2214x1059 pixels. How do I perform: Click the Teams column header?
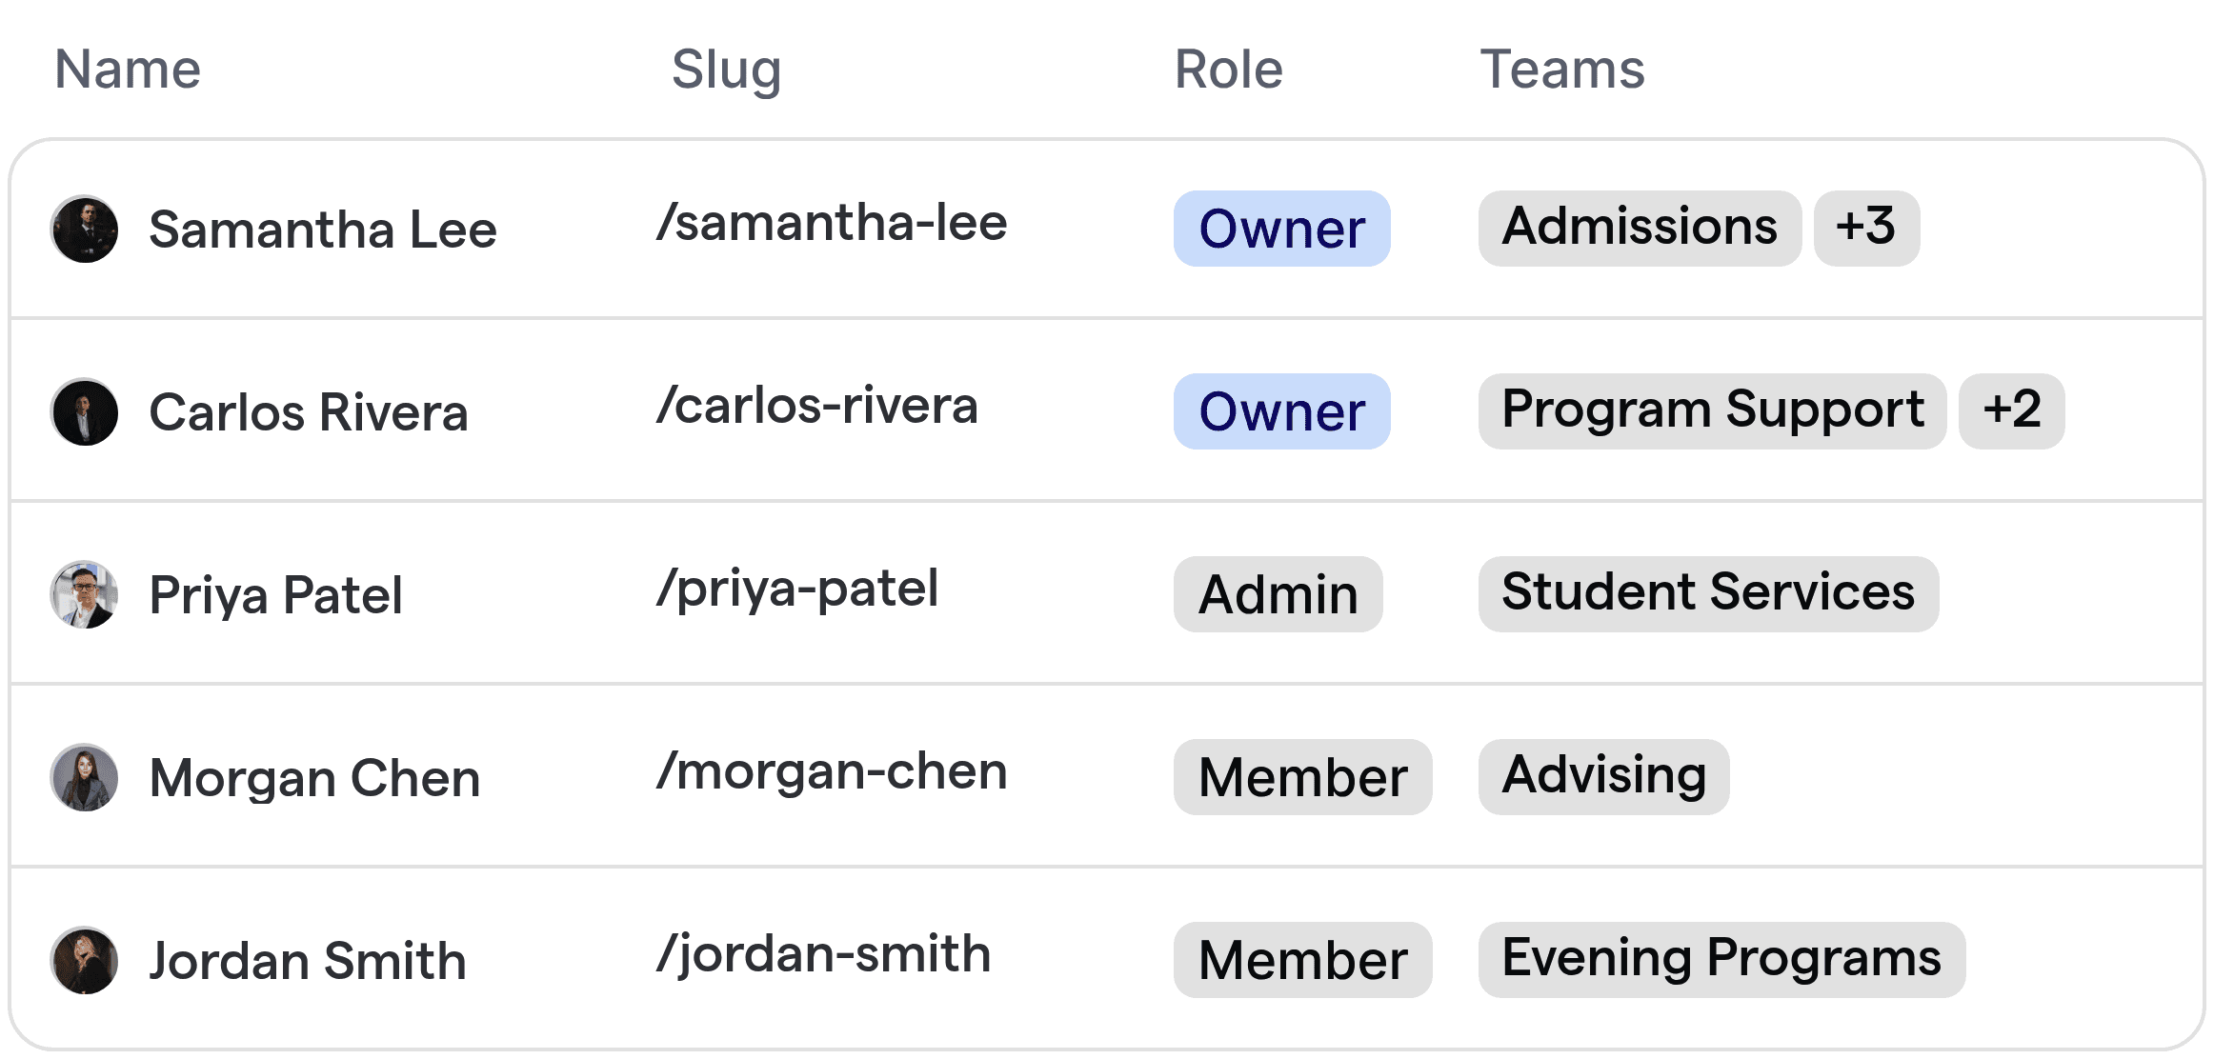point(1562,70)
